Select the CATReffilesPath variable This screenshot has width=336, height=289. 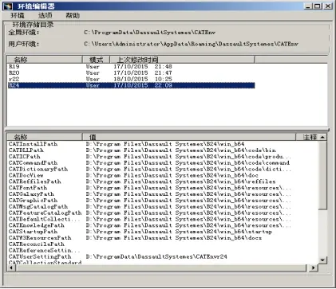pos(35,182)
